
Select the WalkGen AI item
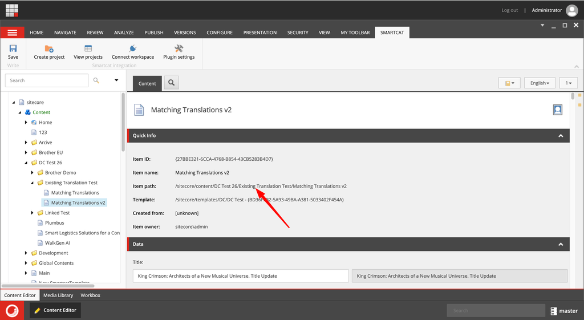[58, 243]
